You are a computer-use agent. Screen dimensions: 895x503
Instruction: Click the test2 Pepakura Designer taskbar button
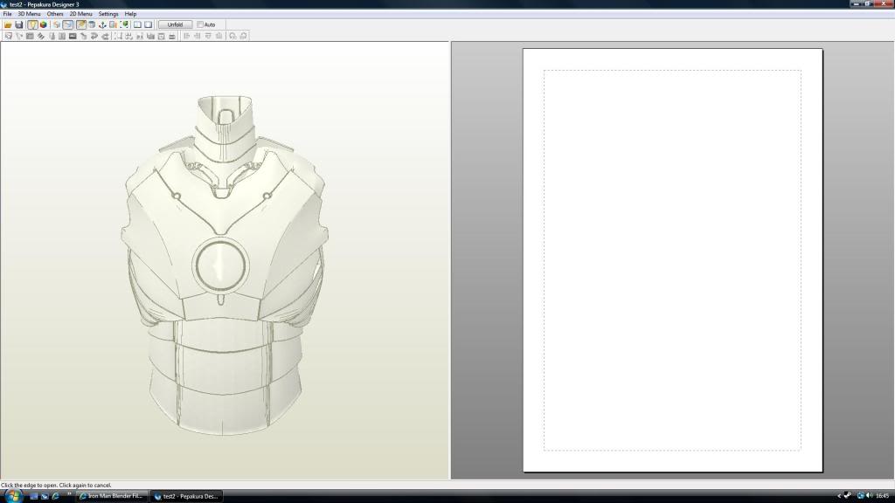(x=186, y=496)
